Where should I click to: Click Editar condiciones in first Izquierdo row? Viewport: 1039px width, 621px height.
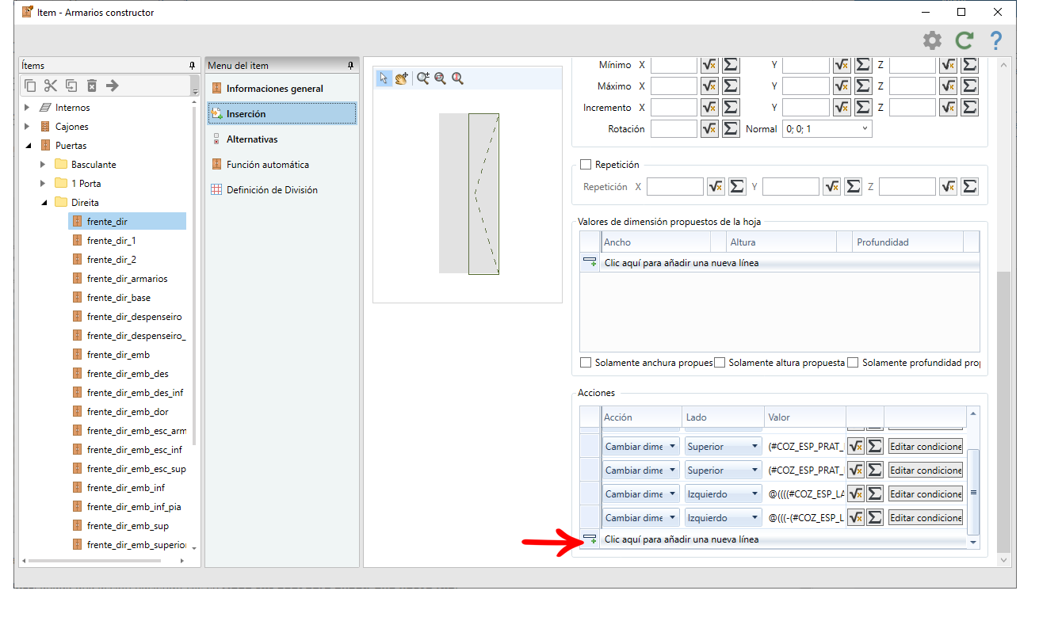pyautogui.click(x=926, y=494)
